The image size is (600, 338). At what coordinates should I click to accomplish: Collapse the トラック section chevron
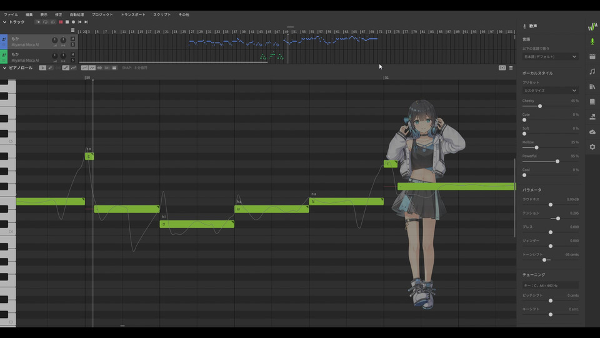(4, 23)
